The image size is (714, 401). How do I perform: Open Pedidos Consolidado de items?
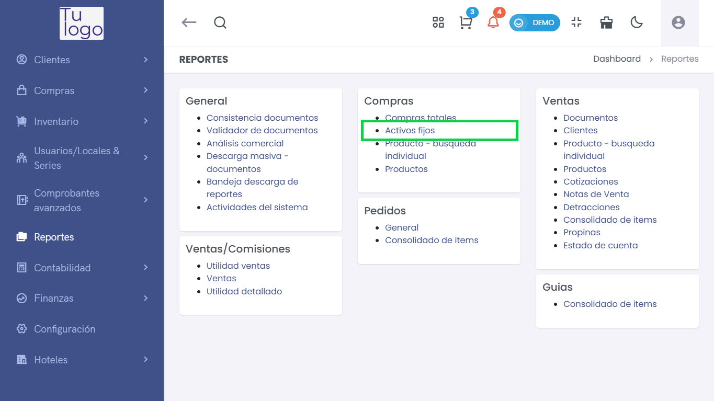tap(432, 240)
